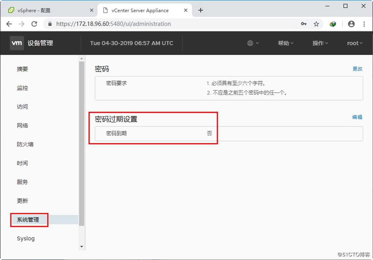Open a new browser tab

pos(201,10)
